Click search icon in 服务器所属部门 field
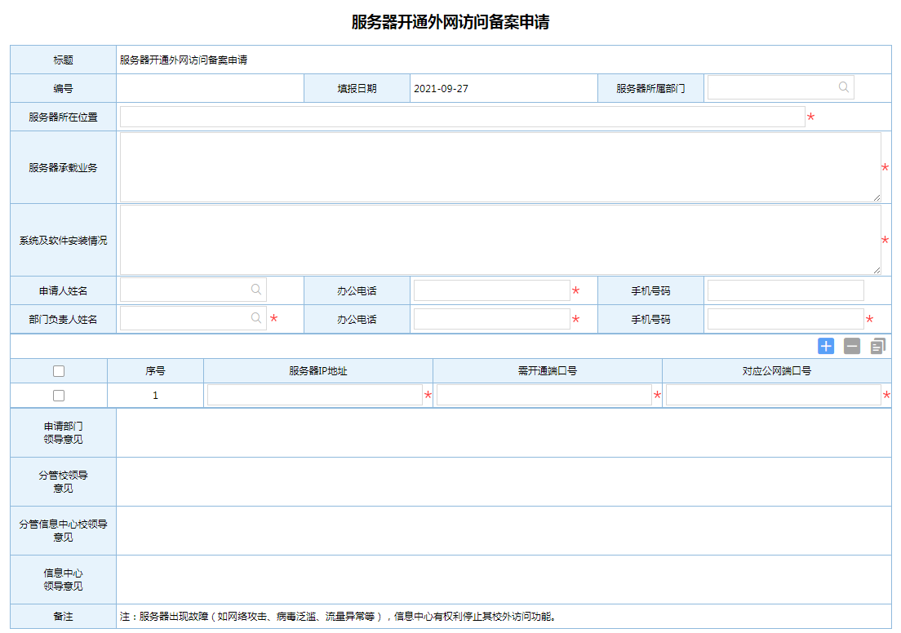This screenshot has width=901, height=633. (x=844, y=87)
